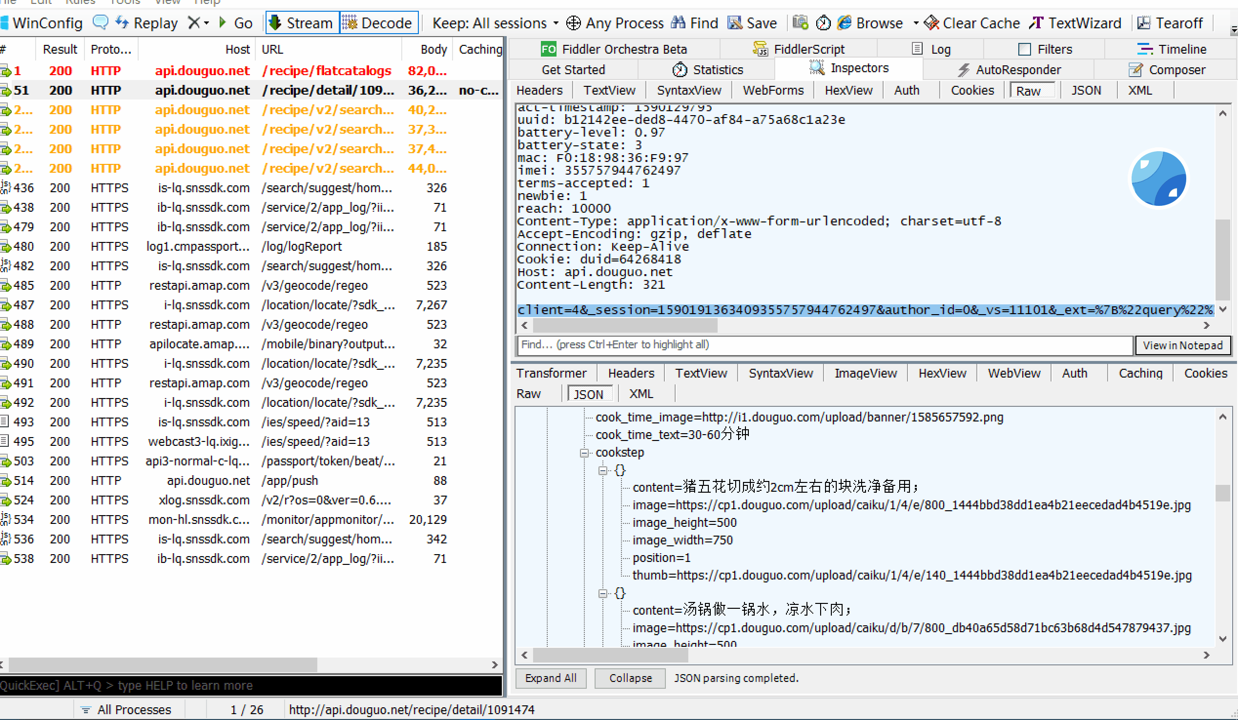Click the Save sessions icon
Viewport: 1238px width, 720px height.
point(735,22)
